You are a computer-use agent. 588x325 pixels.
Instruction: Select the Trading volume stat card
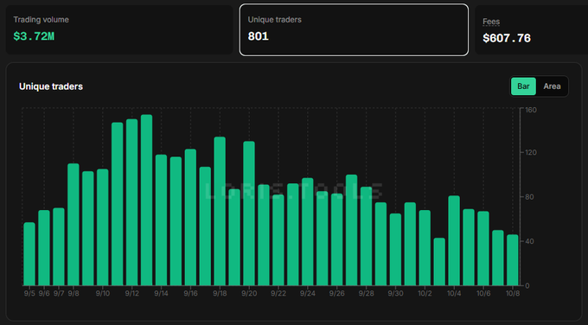(119, 30)
